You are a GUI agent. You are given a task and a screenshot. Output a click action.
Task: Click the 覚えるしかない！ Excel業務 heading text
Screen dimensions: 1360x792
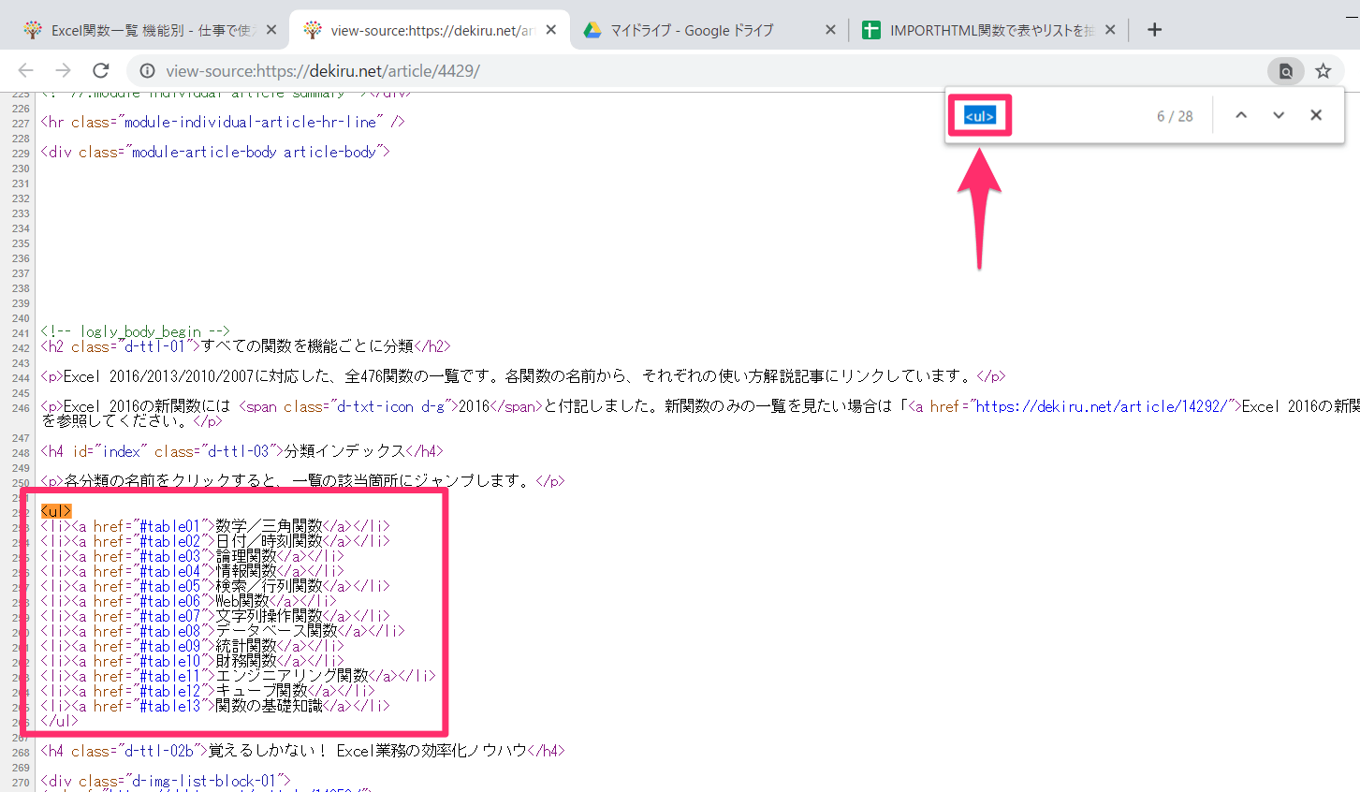click(x=367, y=751)
